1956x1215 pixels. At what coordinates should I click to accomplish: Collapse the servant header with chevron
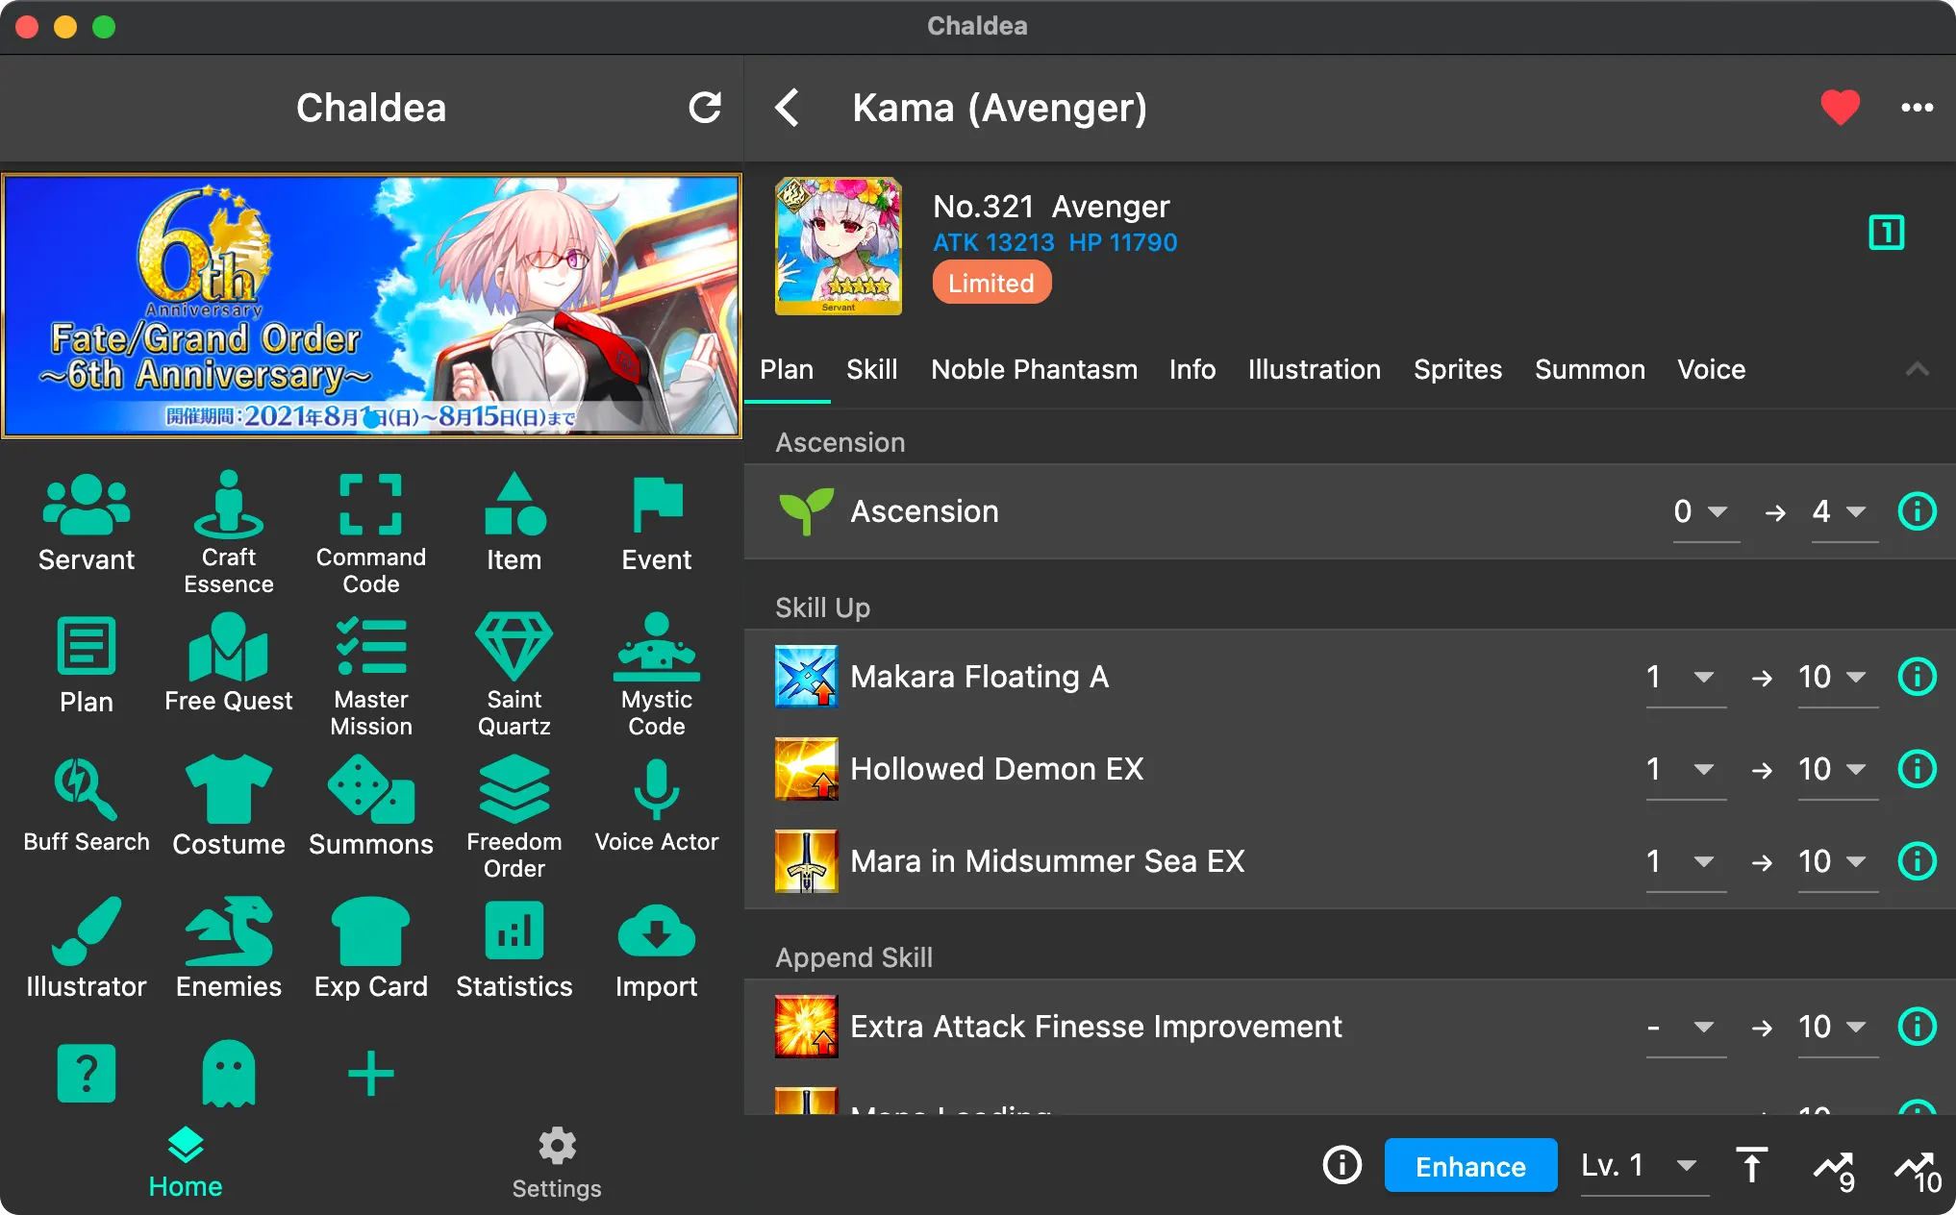[x=1917, y=370]
